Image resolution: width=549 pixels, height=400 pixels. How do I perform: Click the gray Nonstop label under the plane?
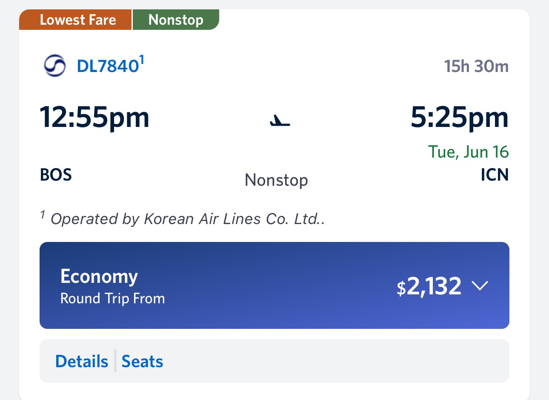pos(276,180)
